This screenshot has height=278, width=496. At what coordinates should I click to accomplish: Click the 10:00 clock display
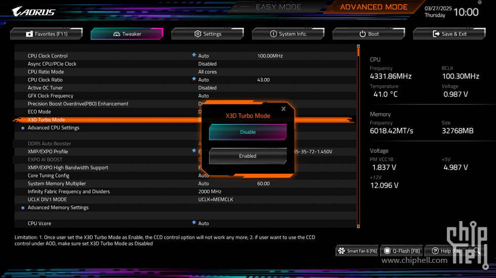tap(466, 12)
